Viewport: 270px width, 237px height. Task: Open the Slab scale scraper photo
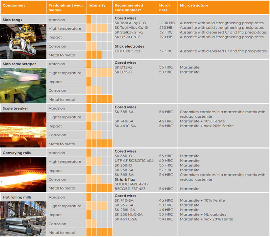(23, 86)
